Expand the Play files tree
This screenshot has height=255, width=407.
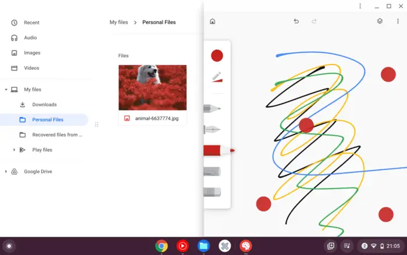14,150
